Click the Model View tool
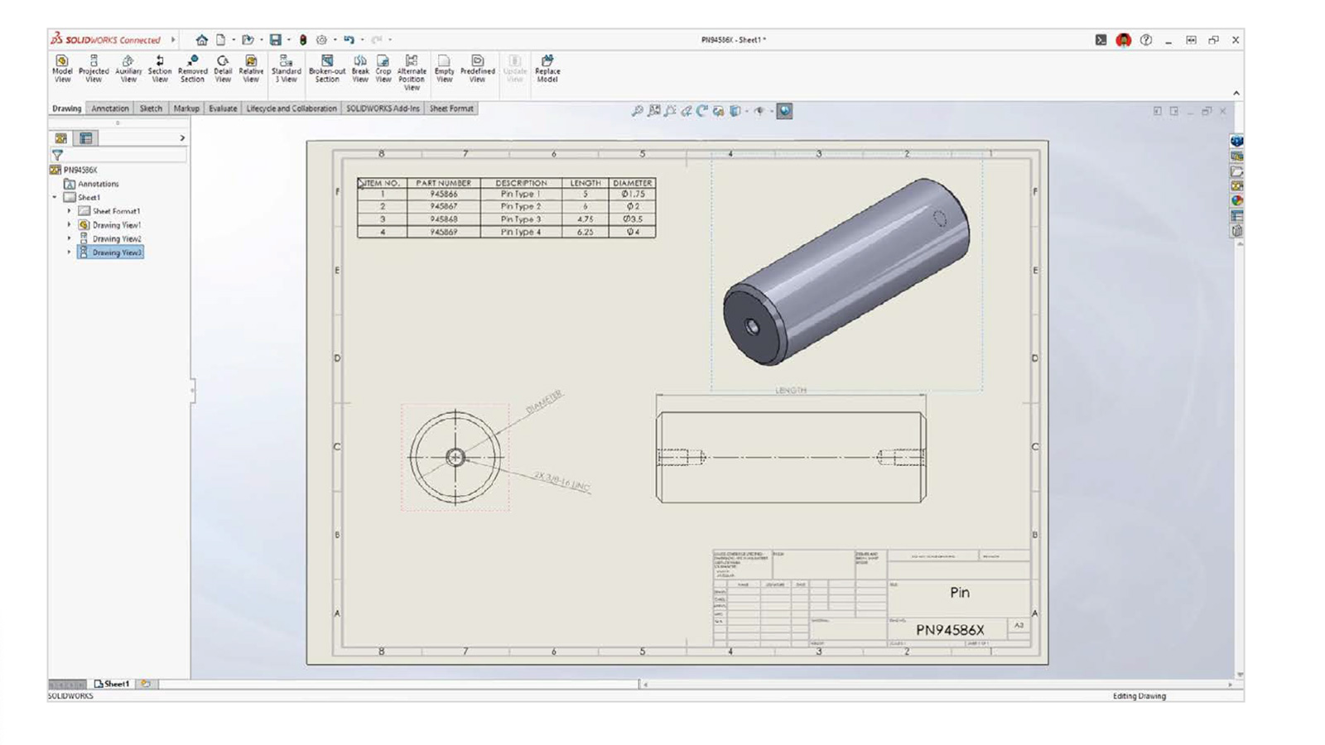Viewport: 1325px width, 745px height. [x=62, y=69]
